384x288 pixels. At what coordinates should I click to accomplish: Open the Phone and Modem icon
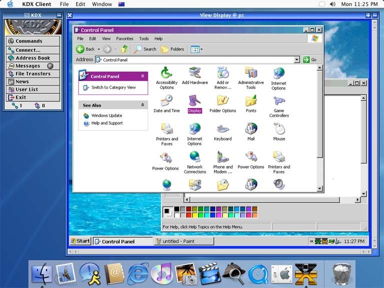pyautogui.click(x=222, y=162)
